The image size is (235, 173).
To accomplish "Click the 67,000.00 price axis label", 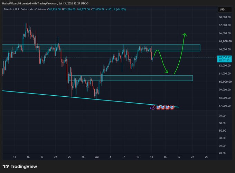I will 225,25.
